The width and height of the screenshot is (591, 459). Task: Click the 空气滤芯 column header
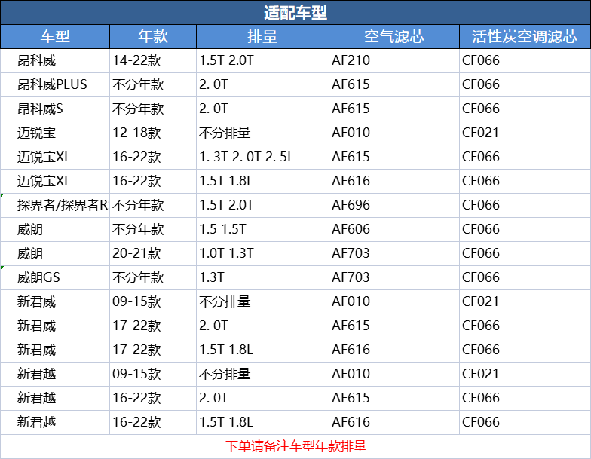point(394,36)
